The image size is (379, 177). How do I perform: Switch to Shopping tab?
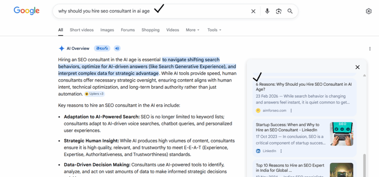(151, 30)
